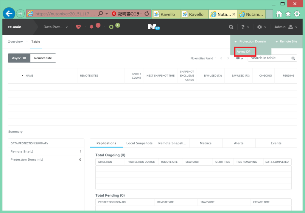Click the heart health status icon
This screenshot has width=305, height=213.
click(78, 27)
